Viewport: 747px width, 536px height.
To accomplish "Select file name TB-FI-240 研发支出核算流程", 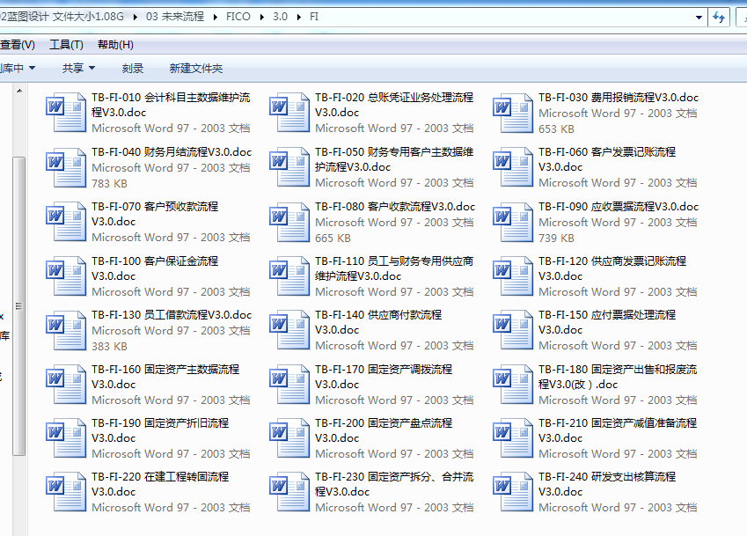I will pyautogui.click(x=607, y=484).
